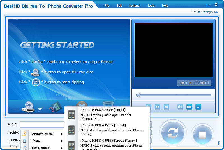Click the large stop conversion button
The height and width of the screenshot is (150, 224).
pyautogui.click(x=202, y=134)
